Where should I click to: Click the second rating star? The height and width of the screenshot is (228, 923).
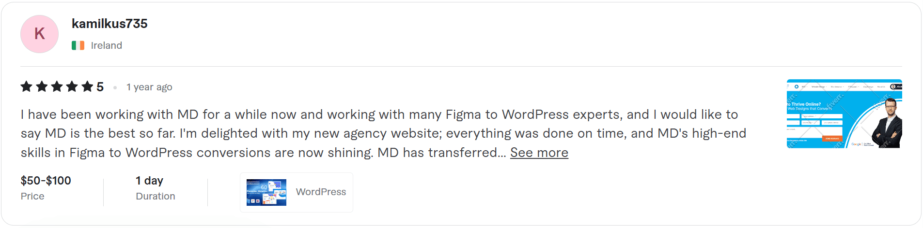42,87
